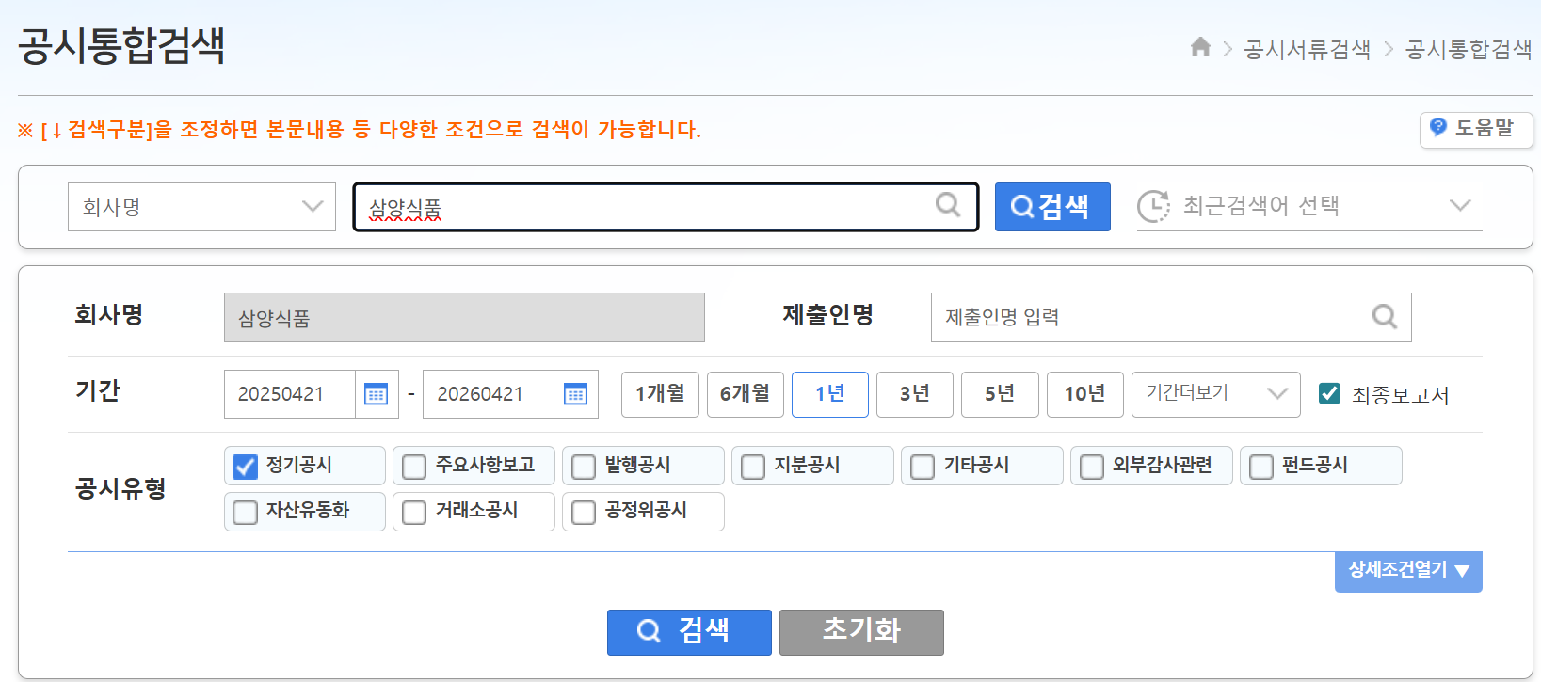The width and height of the screenshot is (1541, 682).
Task: Set period to 3년
Action: [x=915, y=394]
